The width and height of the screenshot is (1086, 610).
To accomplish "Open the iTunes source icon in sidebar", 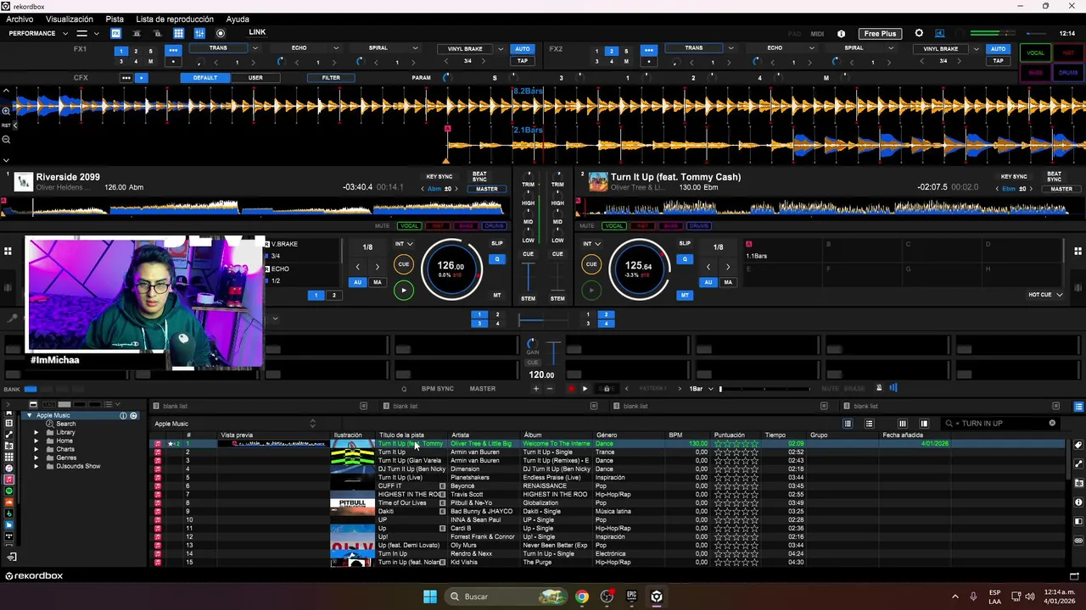I will click(x=9, y=469).
